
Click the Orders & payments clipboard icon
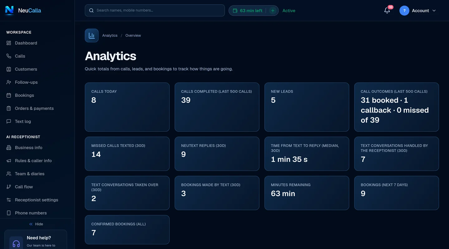tap(9, 108)
